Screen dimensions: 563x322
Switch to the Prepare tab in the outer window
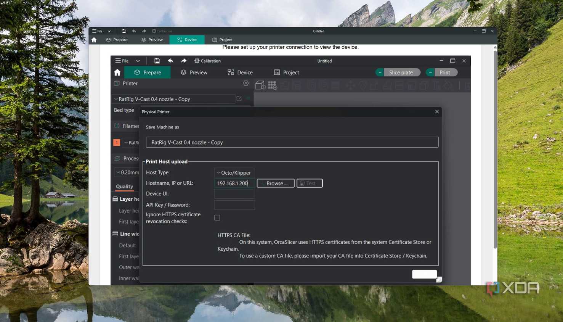coord(117,40)
